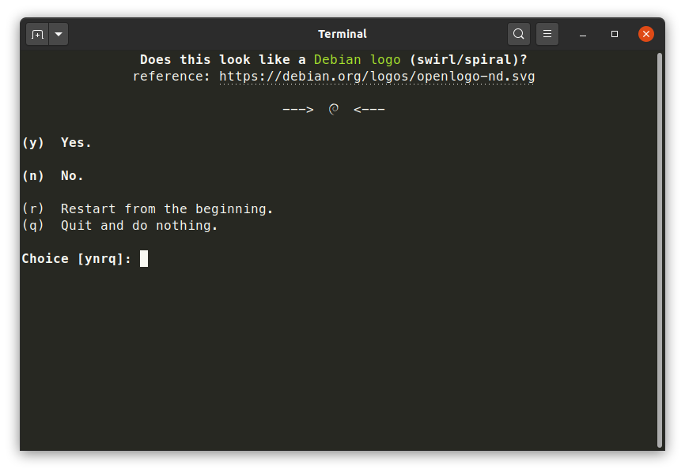
Task: Click the tab icon left of the dropdown arrow
Action: coord(37,34)
